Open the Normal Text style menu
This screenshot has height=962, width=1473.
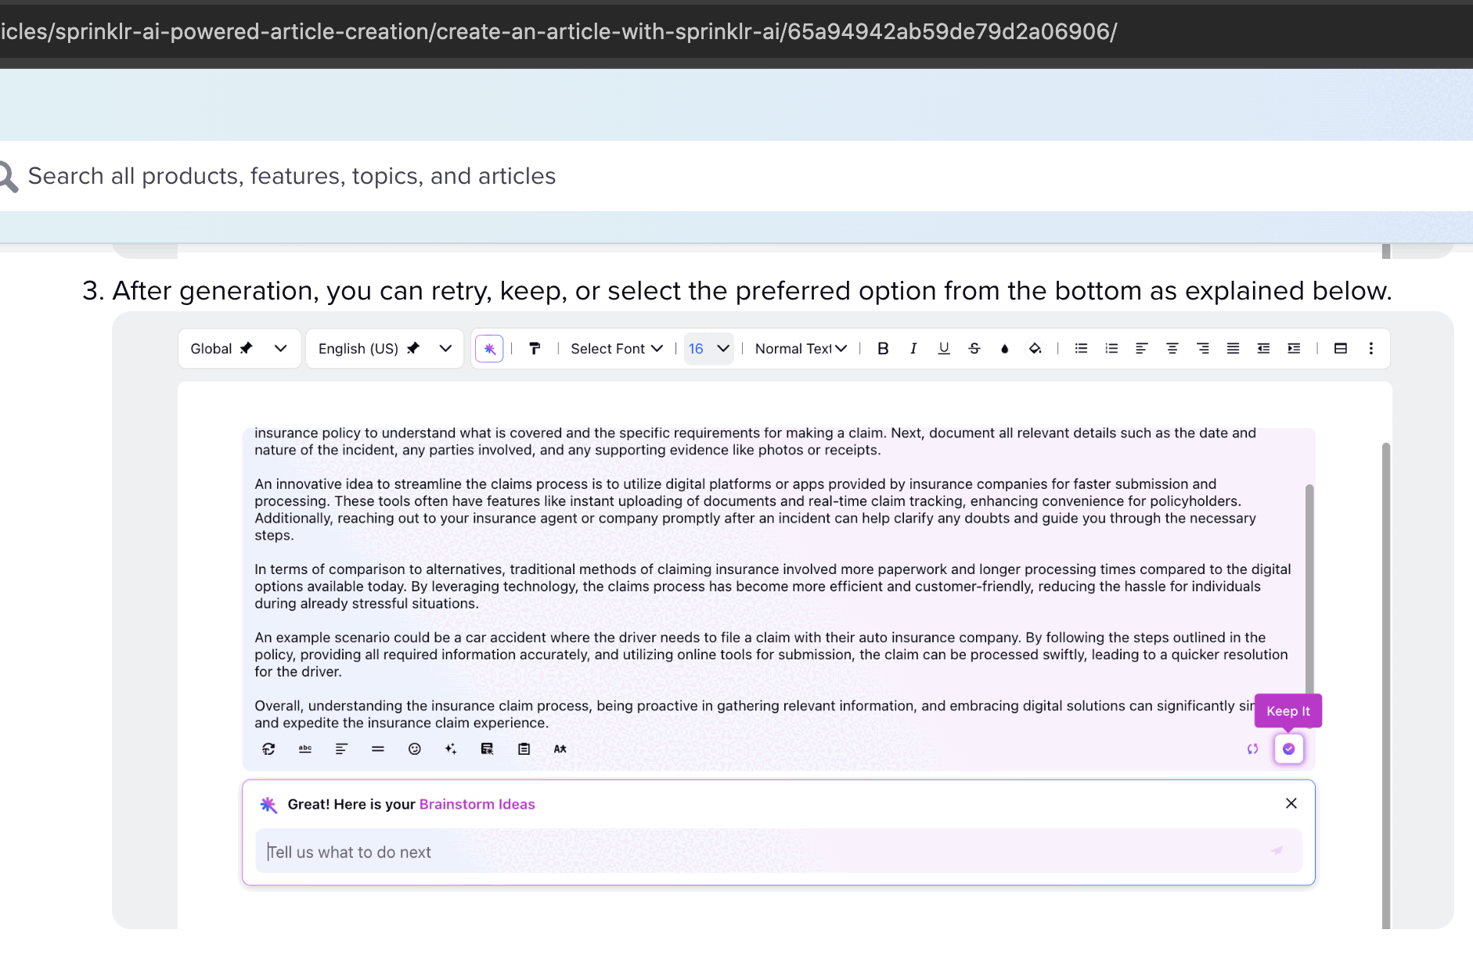point(801,349)
